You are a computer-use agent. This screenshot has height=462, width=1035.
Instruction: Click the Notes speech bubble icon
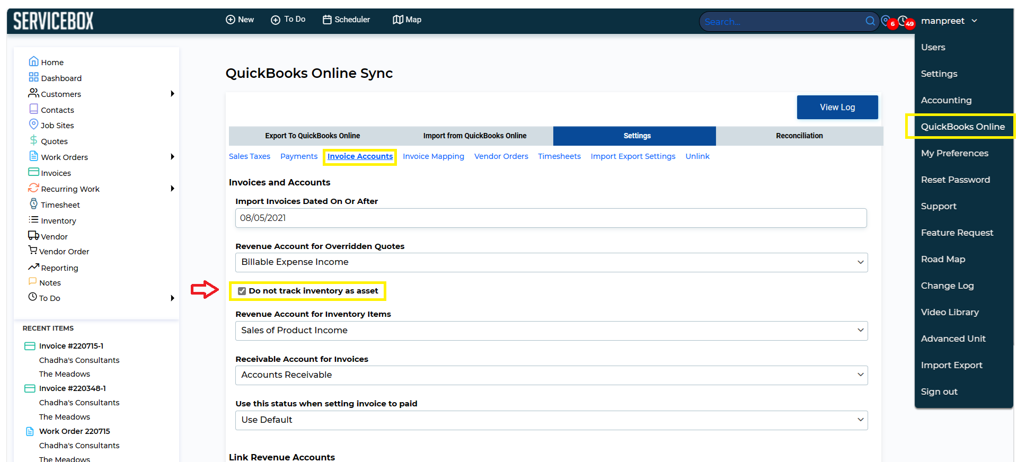tap(33, 281)
